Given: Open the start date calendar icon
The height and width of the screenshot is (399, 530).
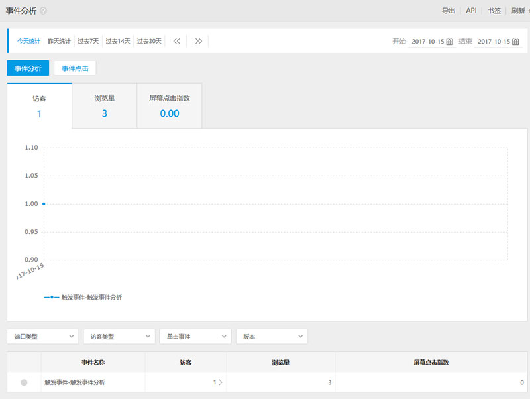Looking at the screenshot, I should coord(449,42).
